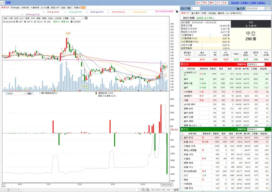Screen dimensions: 272x192
Task: Zoom out the K-line chart
Action: (143, 190)
